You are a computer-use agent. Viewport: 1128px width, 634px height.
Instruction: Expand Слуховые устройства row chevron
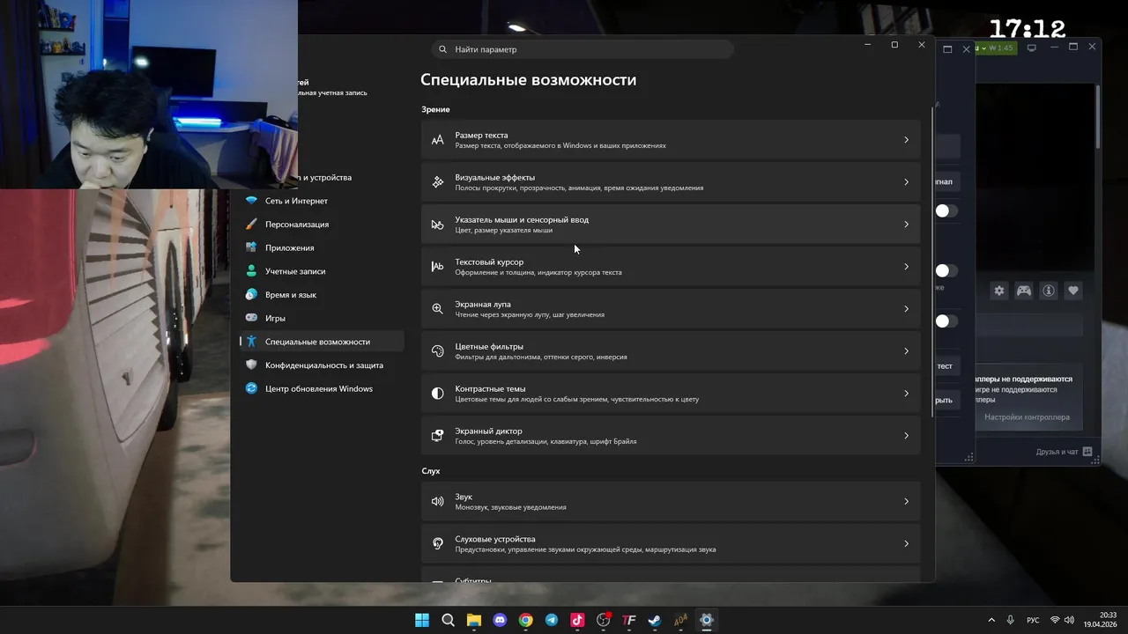(906, 544)
